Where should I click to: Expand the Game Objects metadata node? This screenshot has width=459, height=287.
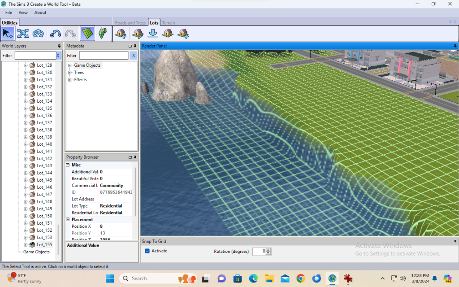click(70, 65)
